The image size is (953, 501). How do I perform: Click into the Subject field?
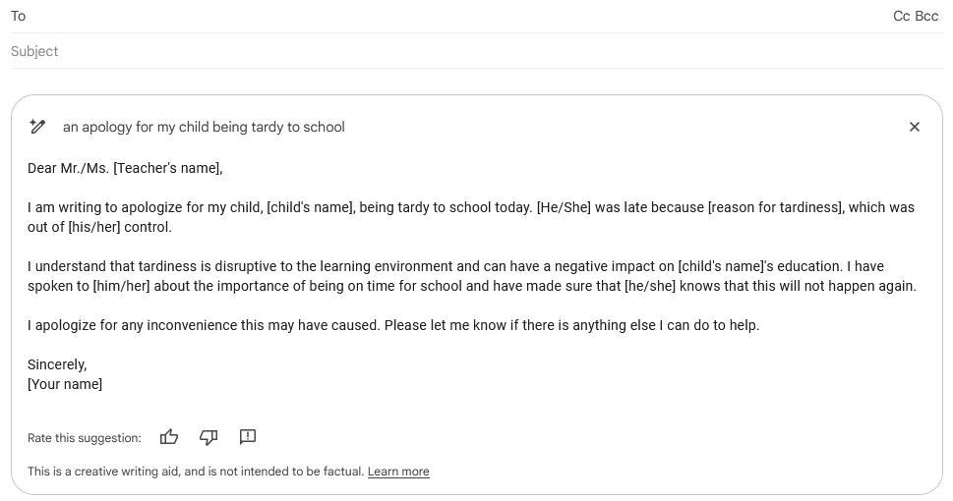pyautogui.click(x=476, y=51)
